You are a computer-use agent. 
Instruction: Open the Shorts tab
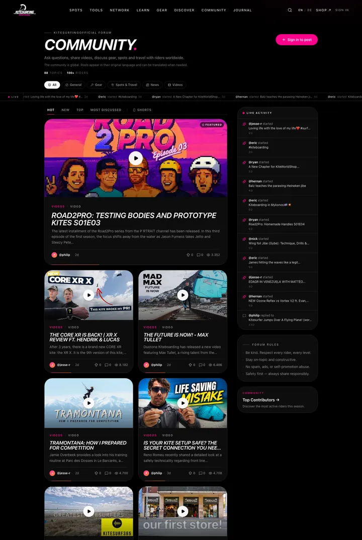(142, 110)
